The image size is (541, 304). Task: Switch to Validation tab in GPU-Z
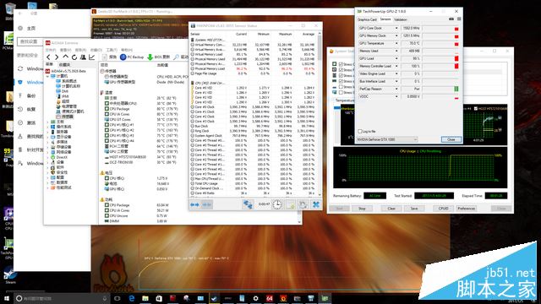coord(401,19)
